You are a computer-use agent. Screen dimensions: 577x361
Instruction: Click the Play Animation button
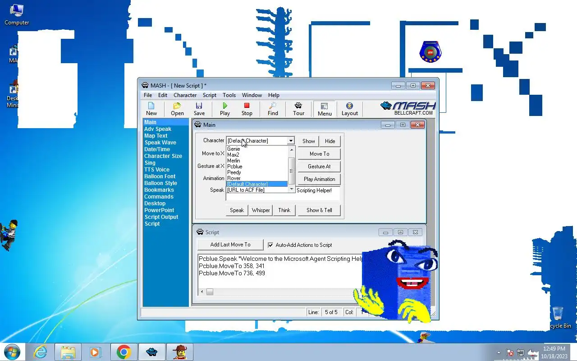(x=319, y=179)
